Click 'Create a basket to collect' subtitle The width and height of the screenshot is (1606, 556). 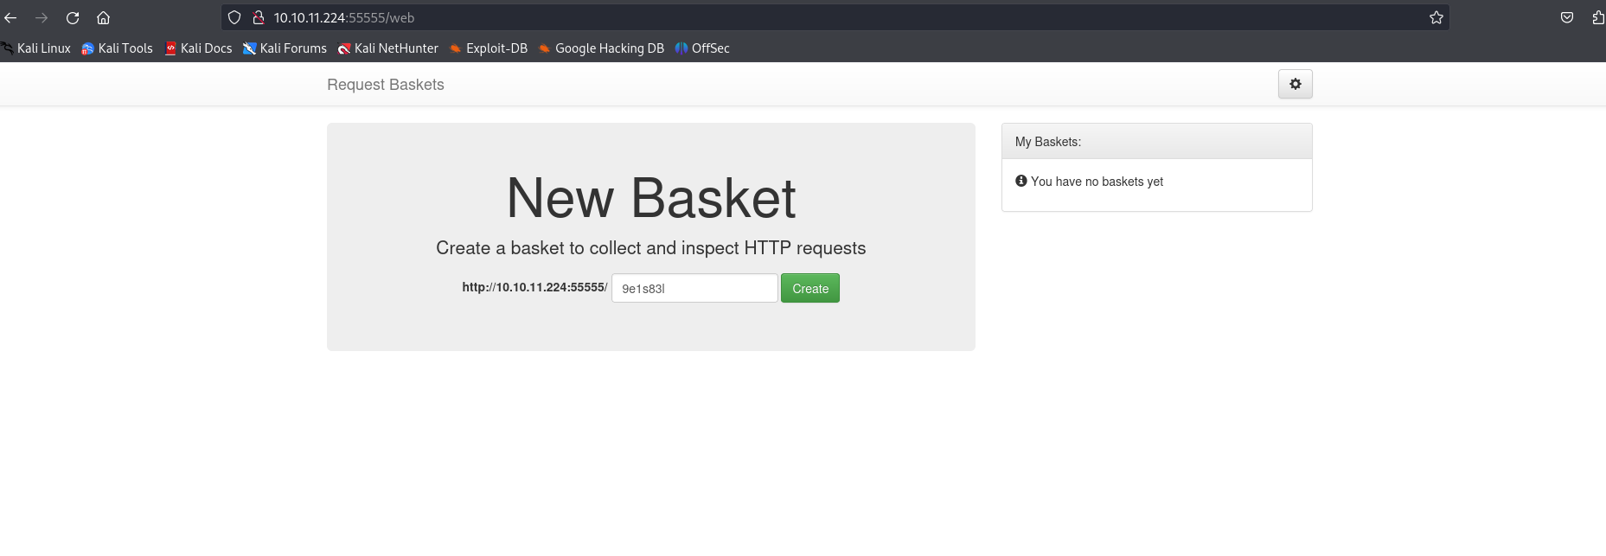click(651, 248)
